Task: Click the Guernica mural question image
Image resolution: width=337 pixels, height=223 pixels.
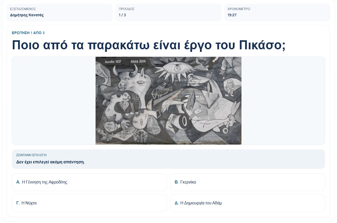Action: point(168,101)
